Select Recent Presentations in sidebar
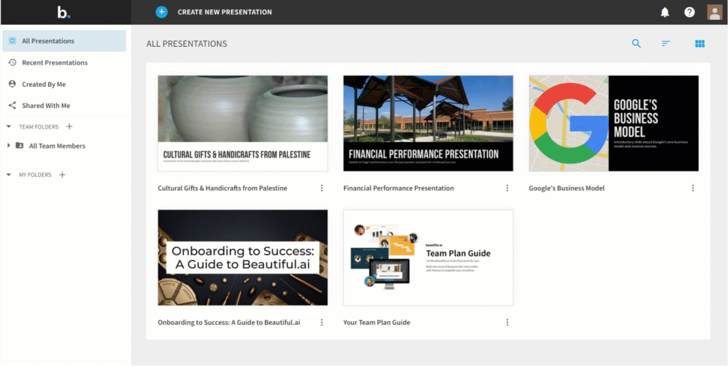The image size is (728, 366). pos(54,63)
